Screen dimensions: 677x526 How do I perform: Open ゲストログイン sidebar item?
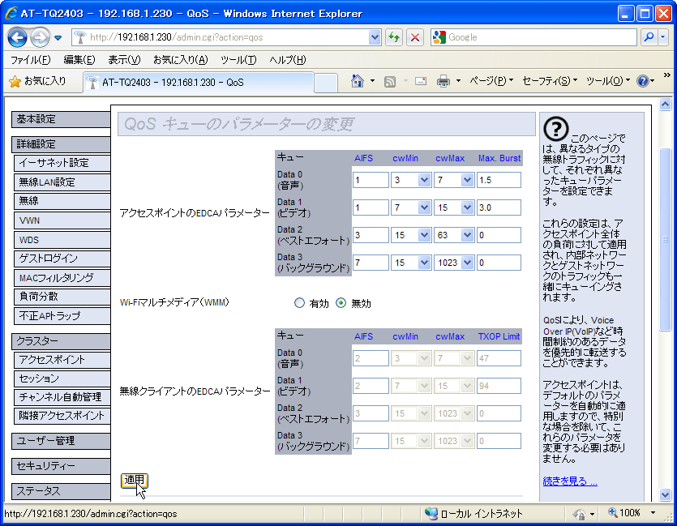[62, 259]
